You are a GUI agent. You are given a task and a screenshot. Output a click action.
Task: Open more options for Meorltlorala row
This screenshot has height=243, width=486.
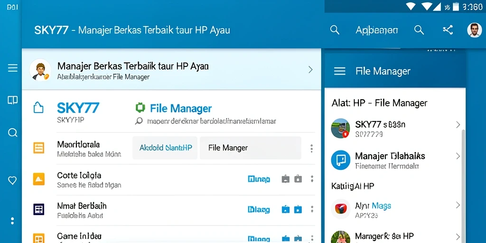(x=311, y=148)
